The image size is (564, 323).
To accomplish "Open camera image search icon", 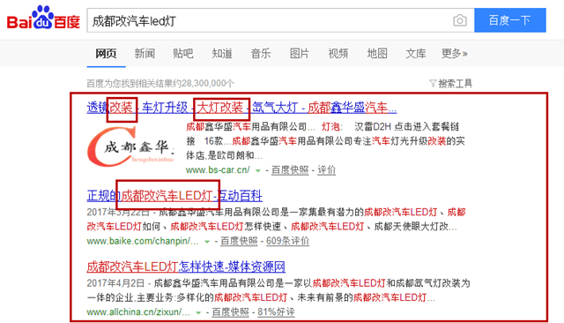I will [x=460, y=20].
